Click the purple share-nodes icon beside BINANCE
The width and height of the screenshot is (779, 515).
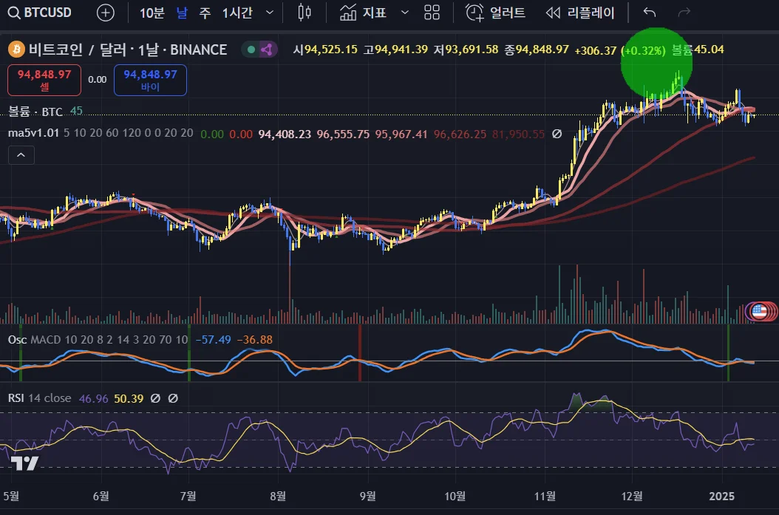coord(267,50)
